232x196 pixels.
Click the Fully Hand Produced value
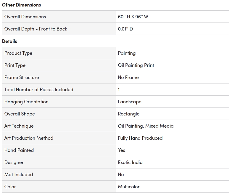pos(140,138)
